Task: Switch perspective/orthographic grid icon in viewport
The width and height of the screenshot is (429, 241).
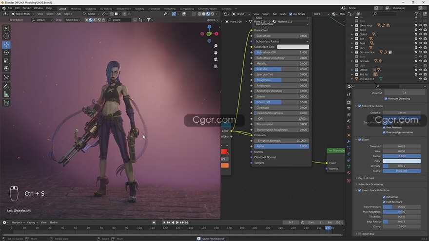Action: pyautogui.click(x=215, y=66)
